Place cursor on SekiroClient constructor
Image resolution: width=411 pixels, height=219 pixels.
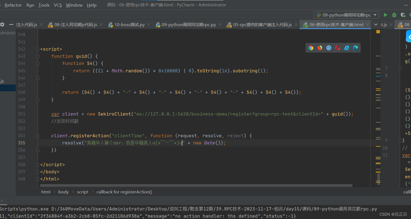[114, 114]
